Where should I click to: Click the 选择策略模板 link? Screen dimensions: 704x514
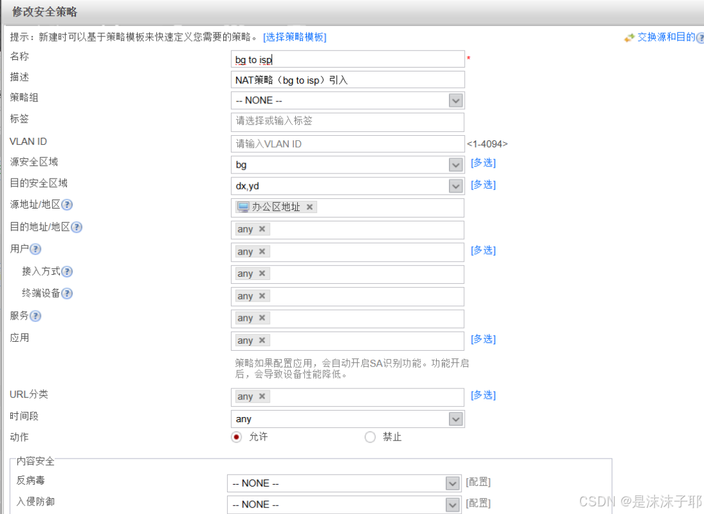pos(295,38)
